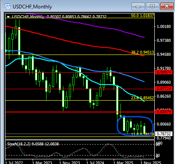Image resolution: width=175 pixels, height=164 pixels.
Task: Click the 0.97380 price scale value
Action: click(x=164, y=41)
